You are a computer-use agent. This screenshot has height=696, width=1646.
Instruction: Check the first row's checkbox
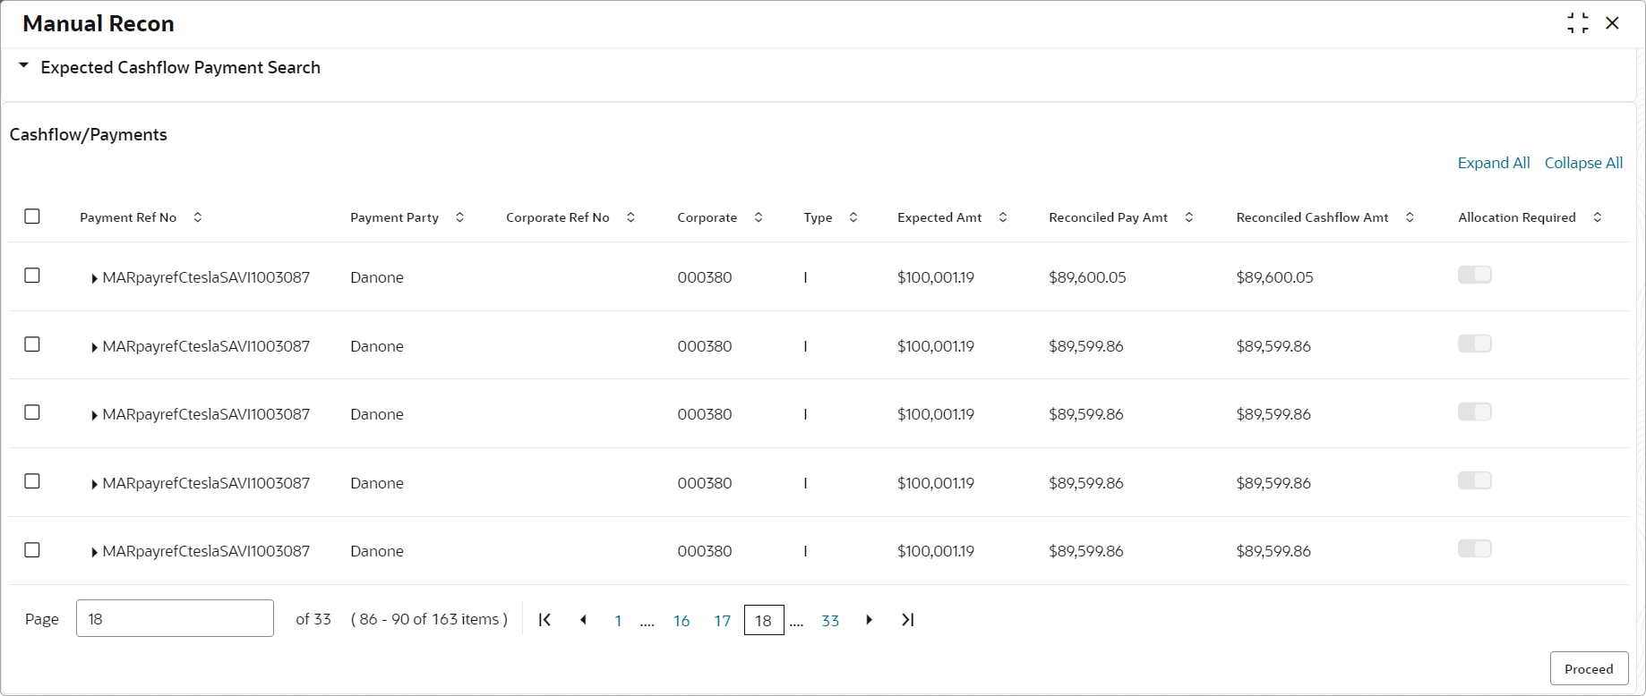[32, 276]
